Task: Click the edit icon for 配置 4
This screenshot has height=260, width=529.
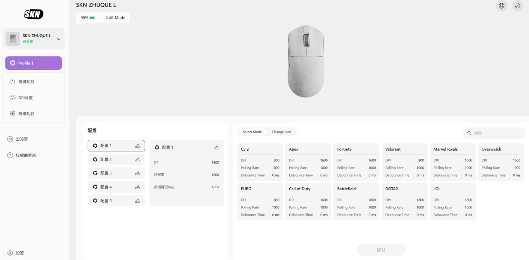Action: (137, 187)
